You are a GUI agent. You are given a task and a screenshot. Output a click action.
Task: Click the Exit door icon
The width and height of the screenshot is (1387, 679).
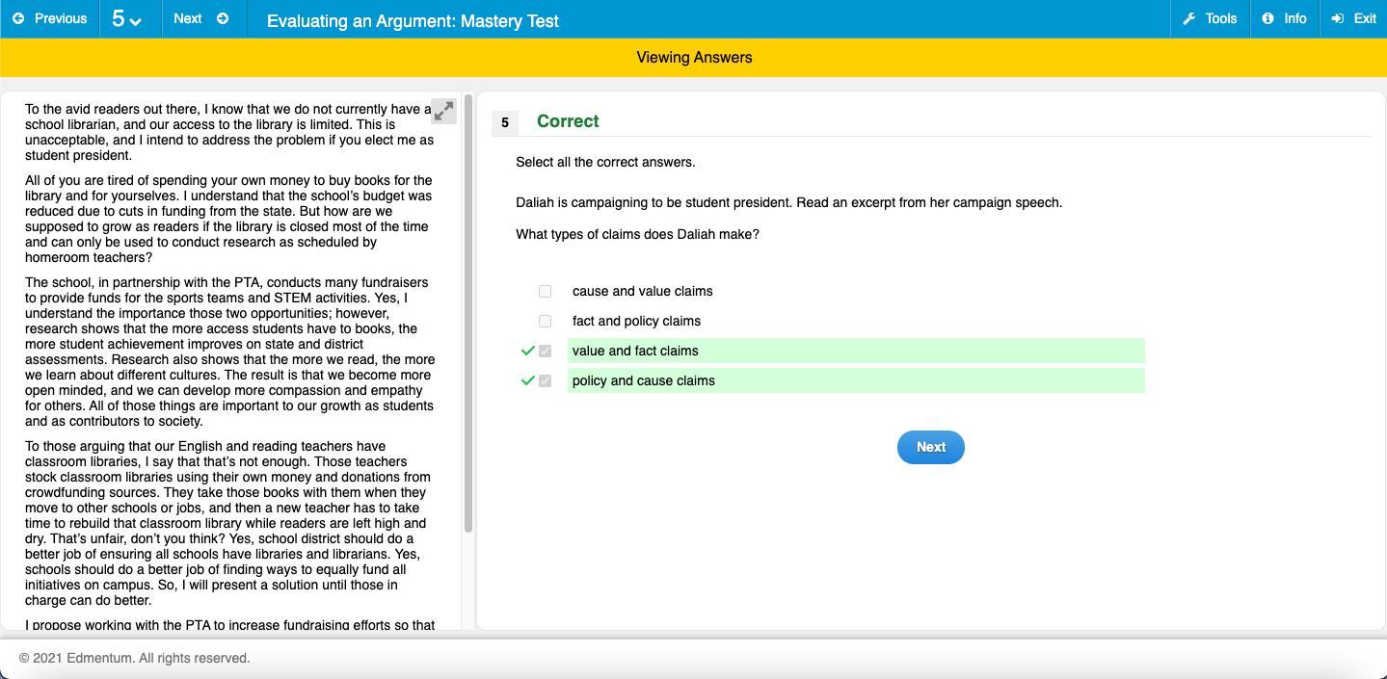pos(1337,19)
